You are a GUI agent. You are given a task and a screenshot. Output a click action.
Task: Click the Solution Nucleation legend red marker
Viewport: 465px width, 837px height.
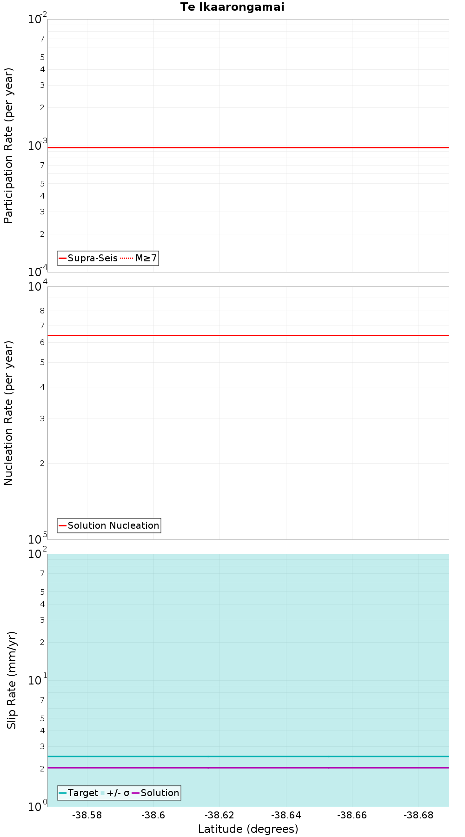pyautogui.click(x=63, y=525)
